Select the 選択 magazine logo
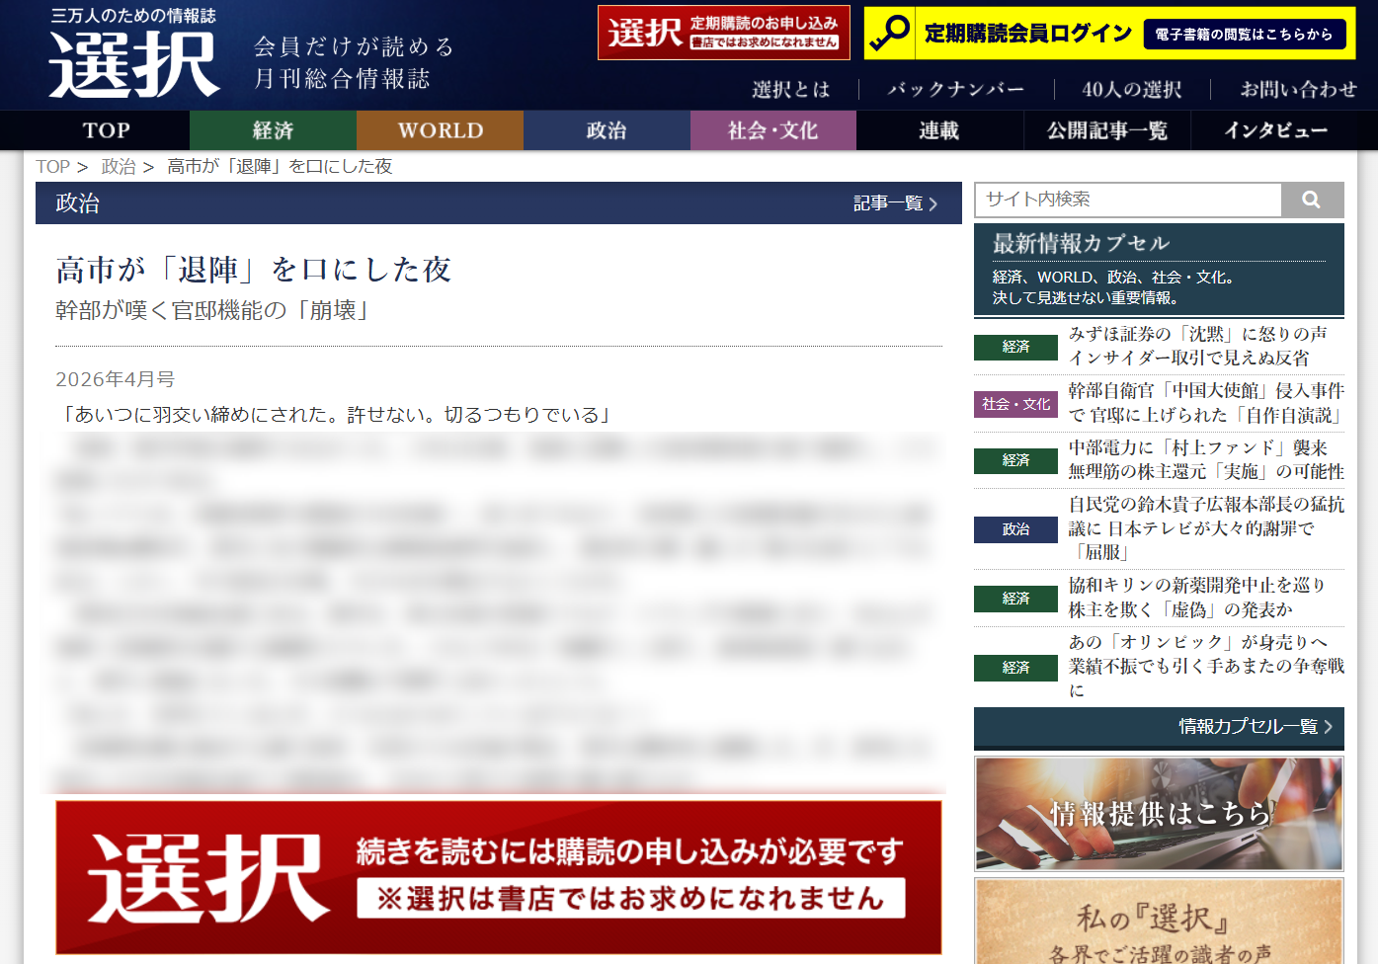 click(x=133, y=59)
